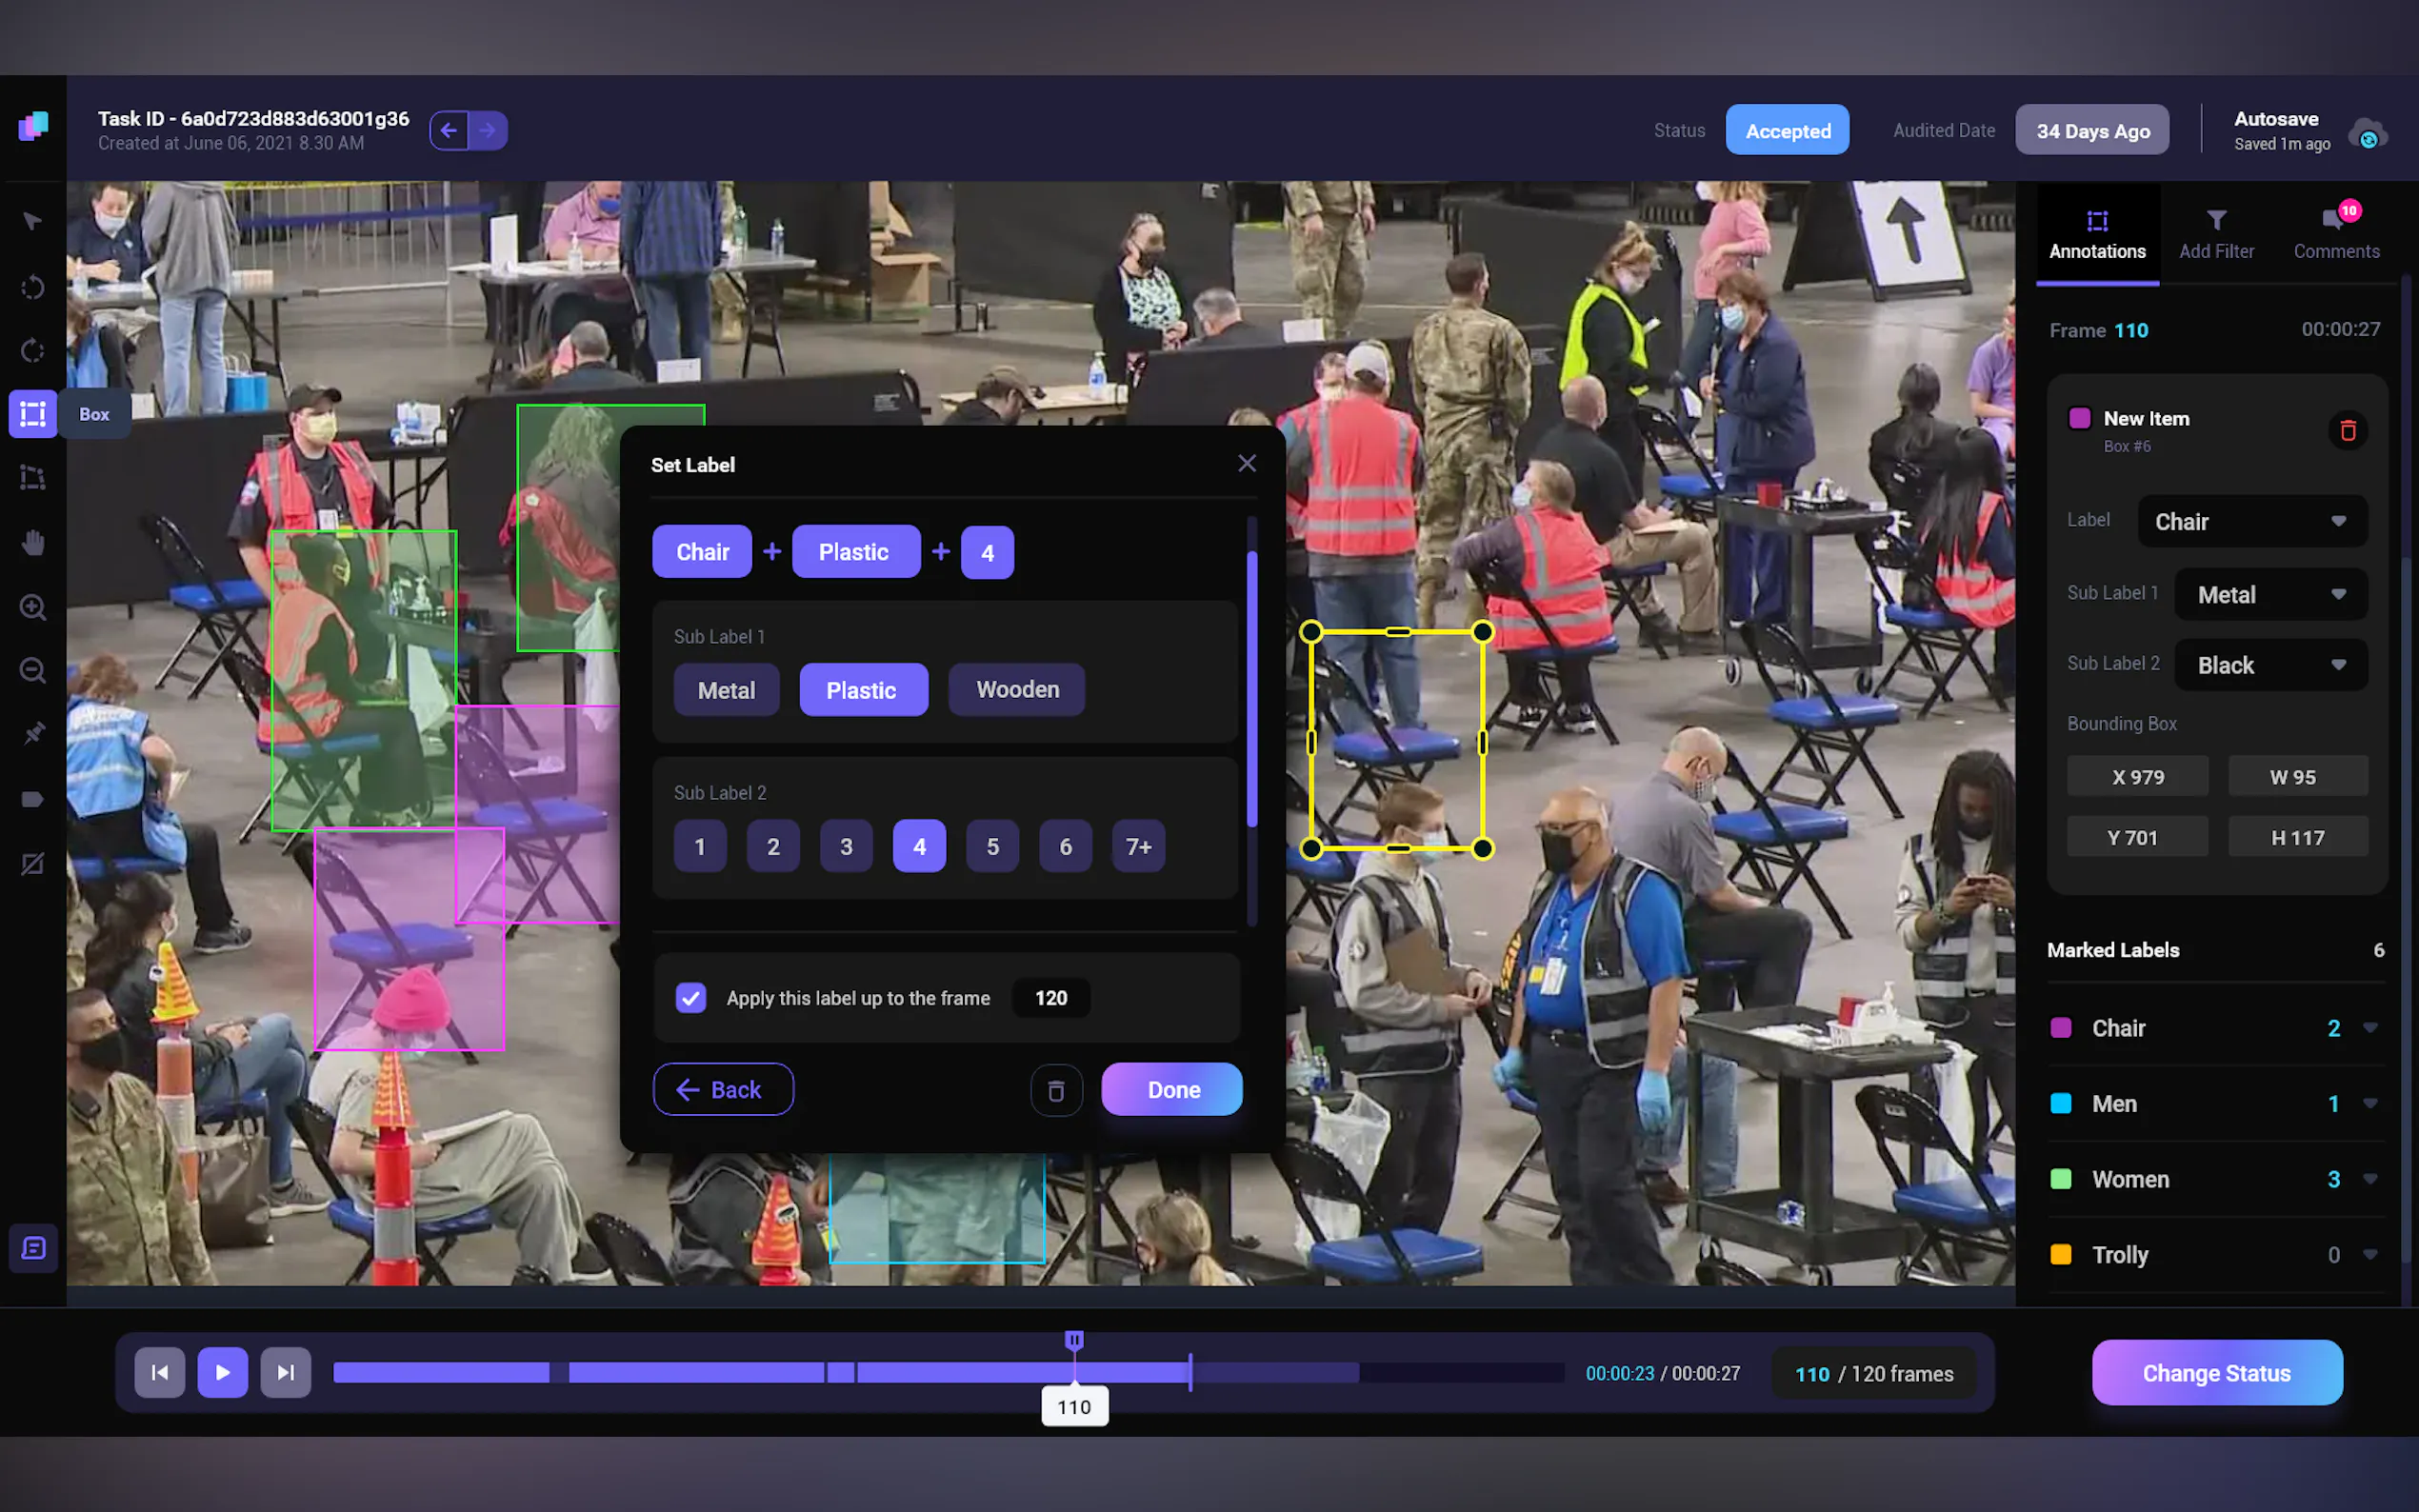Click the Change Status button
2419x1512 pixels.
tap(2216, 1373)
